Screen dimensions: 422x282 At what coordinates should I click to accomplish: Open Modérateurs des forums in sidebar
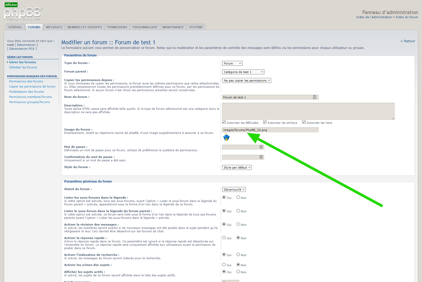coord(26,92)
